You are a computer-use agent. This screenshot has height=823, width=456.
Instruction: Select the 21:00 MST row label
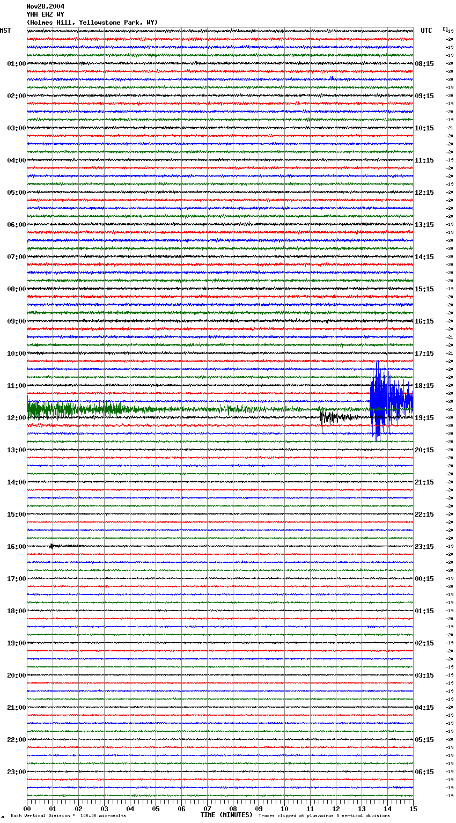[x=16, y=708]
